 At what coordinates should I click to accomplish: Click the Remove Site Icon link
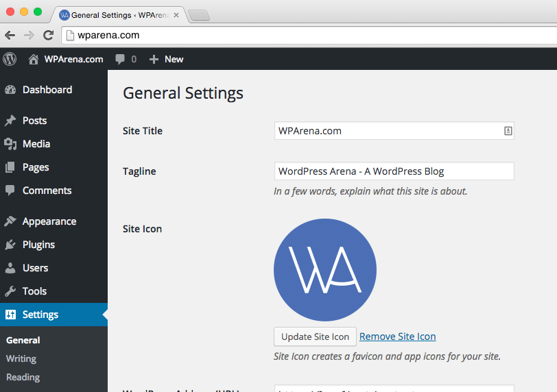click(x=397, y=336)
